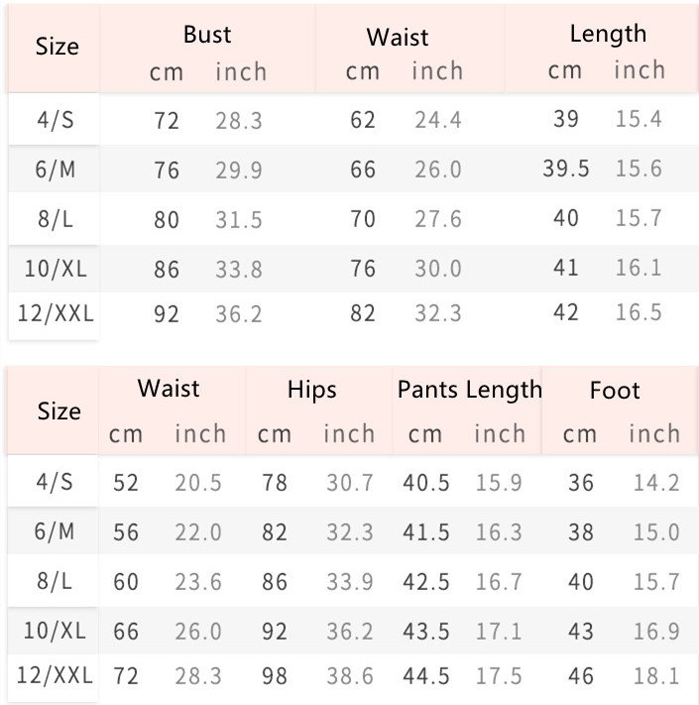This screenshot has width=699, height=705.
Task: Click the Pants Length column header
Action: [470, 390]
